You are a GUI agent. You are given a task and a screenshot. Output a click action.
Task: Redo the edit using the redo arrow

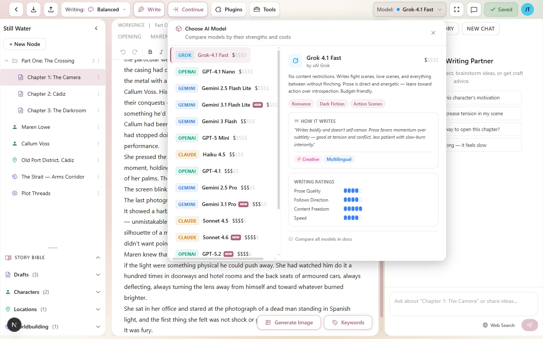[135, 52]
